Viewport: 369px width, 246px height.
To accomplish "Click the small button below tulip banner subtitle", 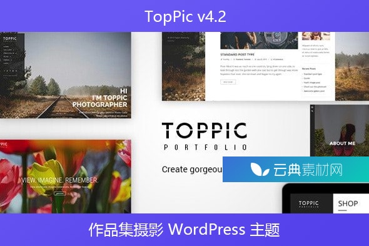I will coord(59,193).
